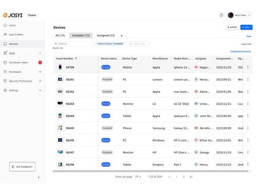Screen dimensions: 257x193
Task: Click the phone thumbnail for asset 56789
Action: click(60, 67)
